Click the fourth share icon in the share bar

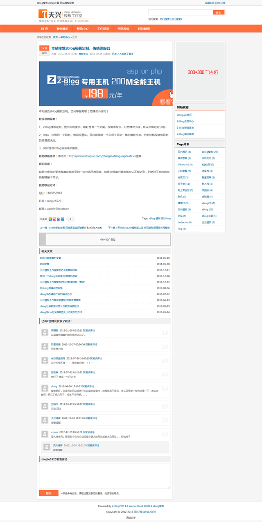coord(62,219)
